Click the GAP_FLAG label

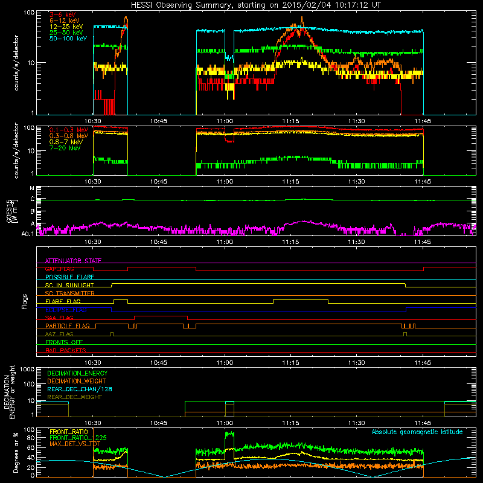(59, 269)
